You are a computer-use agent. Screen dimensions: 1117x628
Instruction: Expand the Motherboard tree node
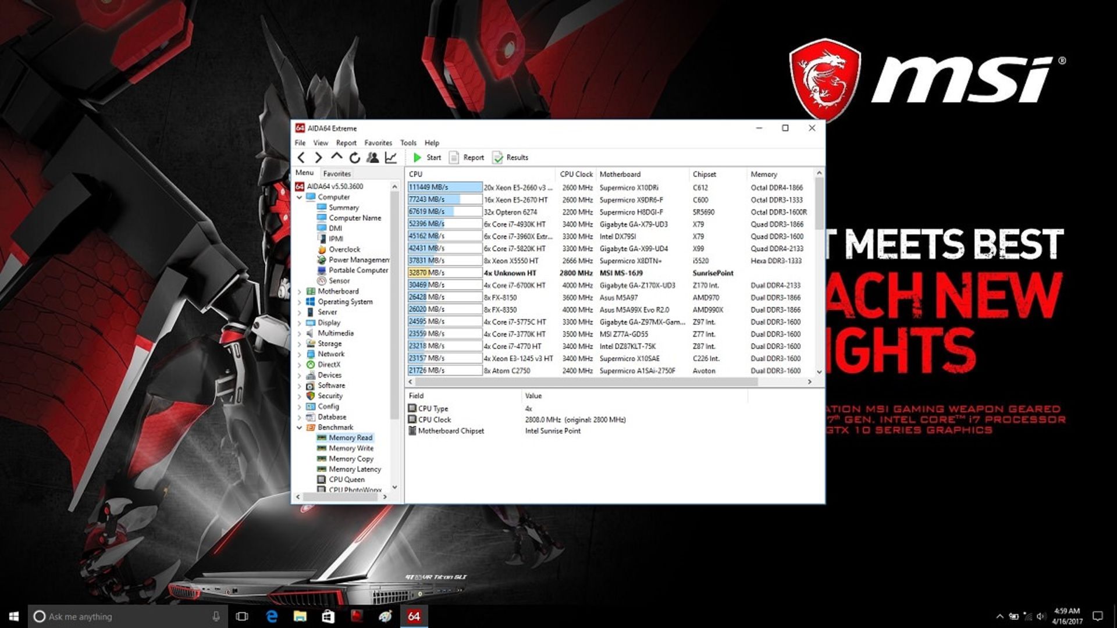click(x=300, y=291)
